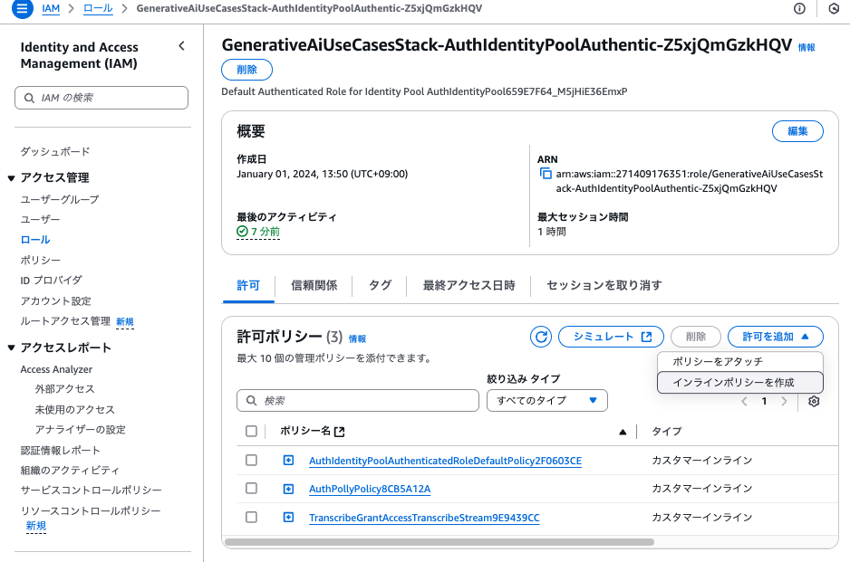Viewport: 850px width, 562px height.
Task: Choose インラインポリシーを作成 menu option
Action: pos(740,383)
